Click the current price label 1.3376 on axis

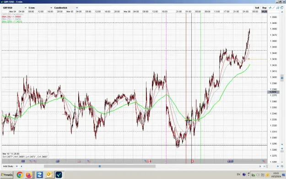point(273,92)
